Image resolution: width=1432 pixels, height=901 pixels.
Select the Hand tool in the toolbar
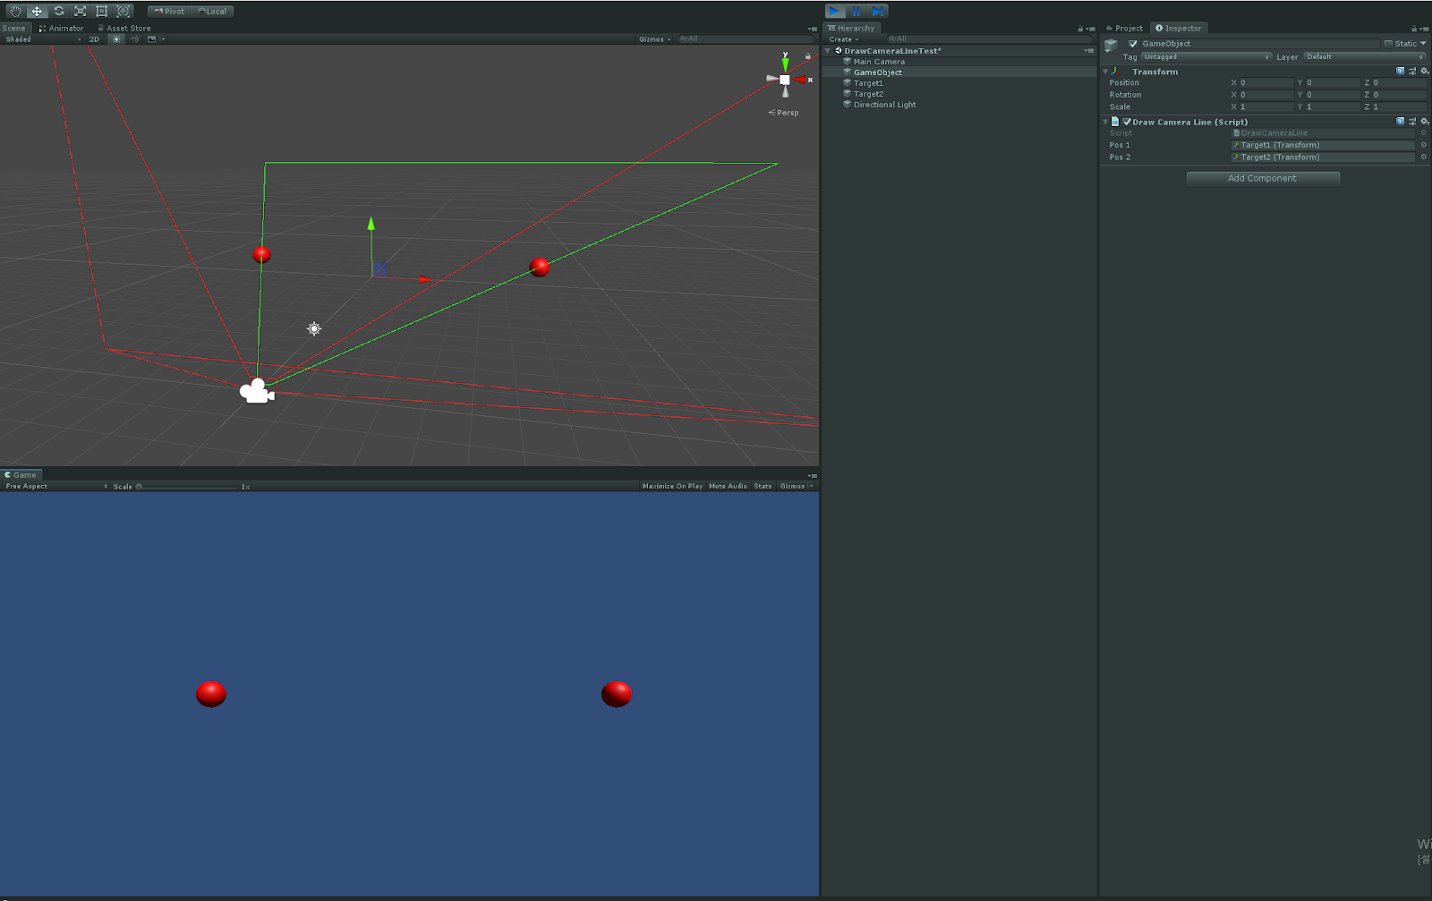pos(14,11)
